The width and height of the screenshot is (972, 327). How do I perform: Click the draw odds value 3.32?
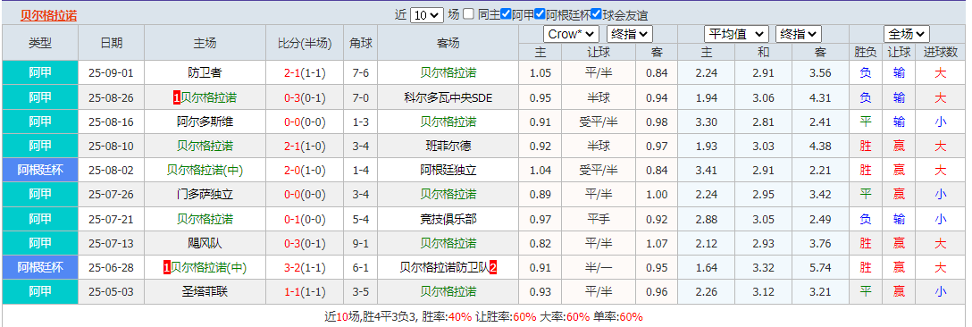[763, 267]
